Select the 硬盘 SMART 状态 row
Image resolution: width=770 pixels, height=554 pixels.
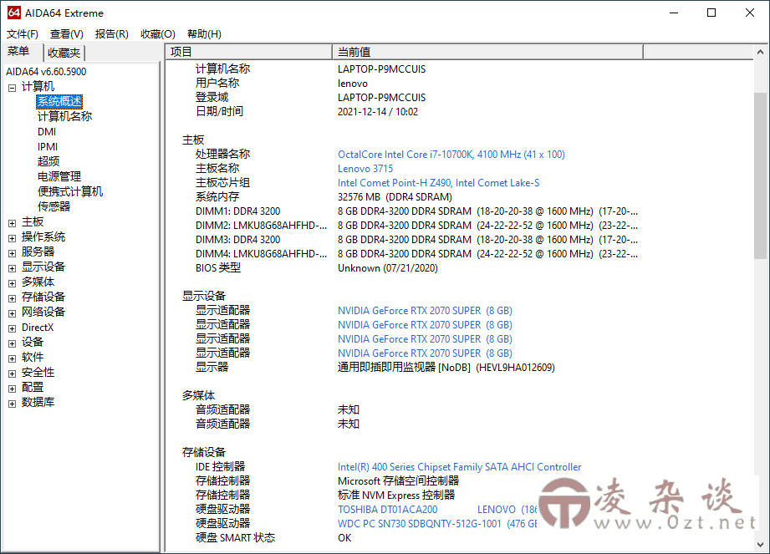[273, 538]
